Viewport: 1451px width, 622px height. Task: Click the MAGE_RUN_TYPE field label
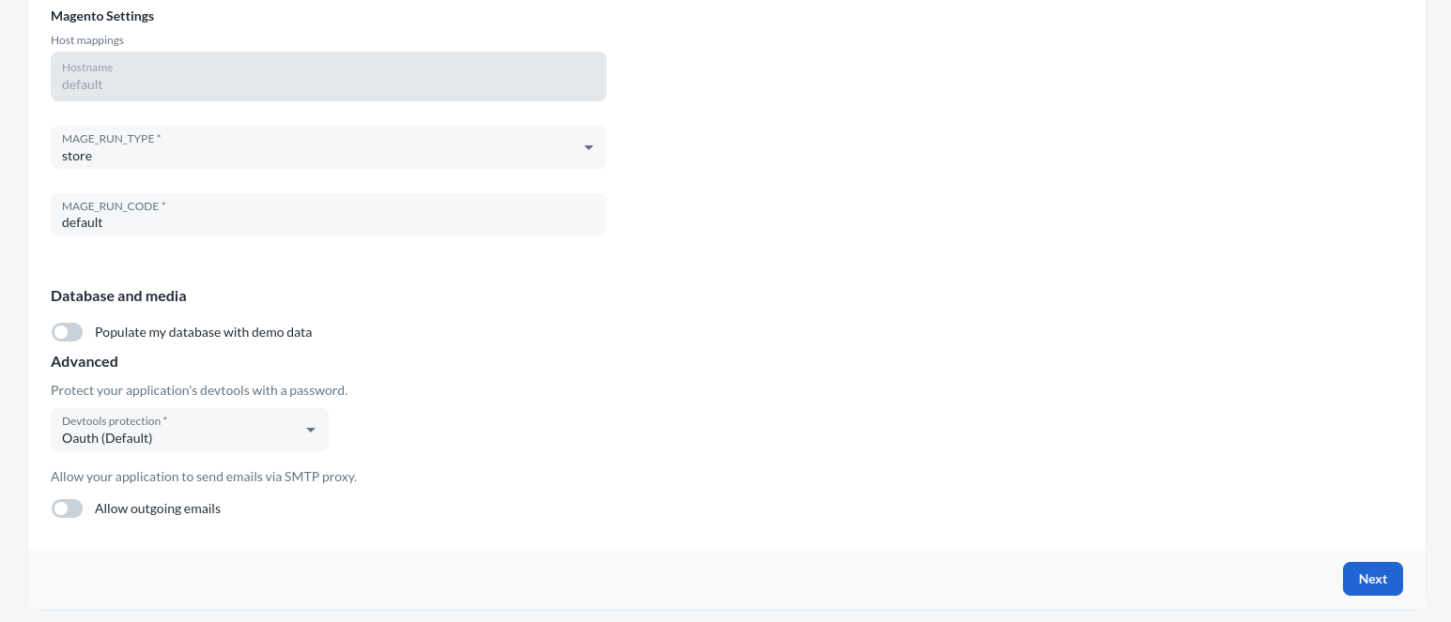tap(111, 139)
